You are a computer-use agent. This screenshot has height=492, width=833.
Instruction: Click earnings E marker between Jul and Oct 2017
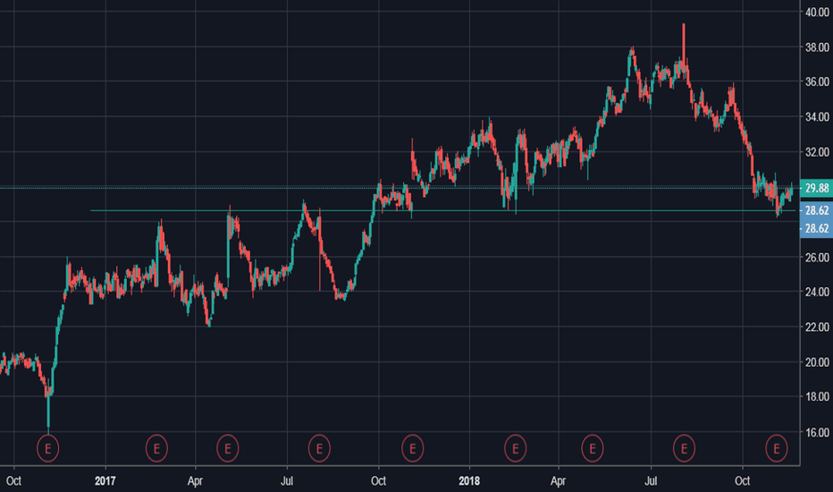(x=319, y=449)
